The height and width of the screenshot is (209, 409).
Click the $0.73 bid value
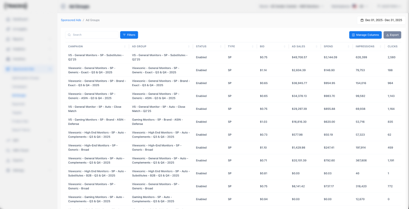point(263,135)
